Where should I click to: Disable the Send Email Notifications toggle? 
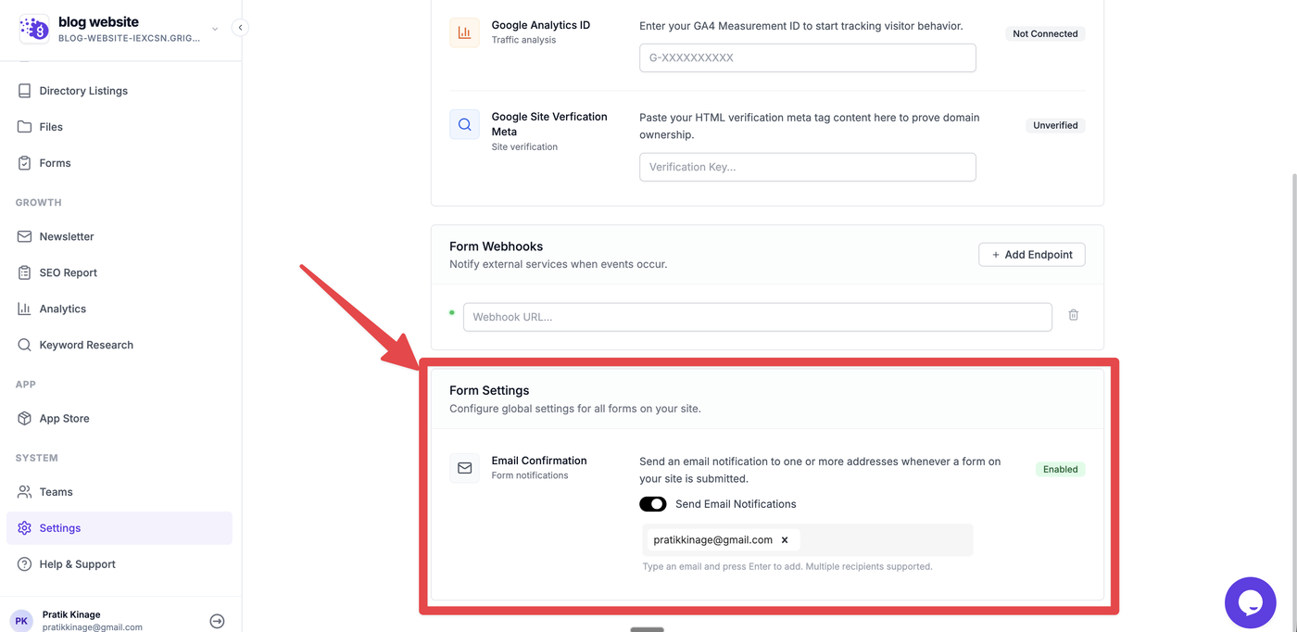[652, 504]
